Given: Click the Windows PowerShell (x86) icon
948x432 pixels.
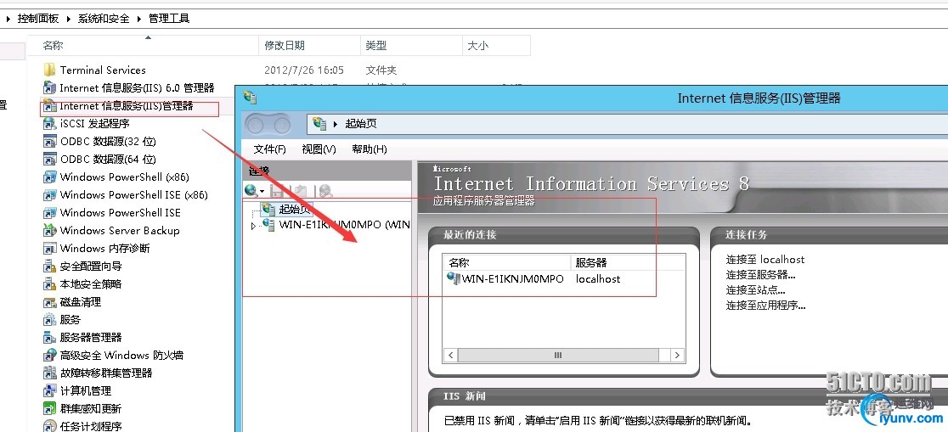Looking at the screenshot, I should pos(50,177).
